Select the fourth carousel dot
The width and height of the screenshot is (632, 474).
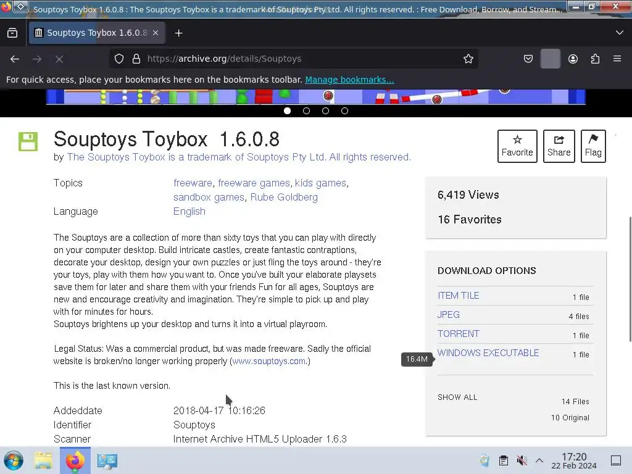pyautogui.click(x=344, y=111)
